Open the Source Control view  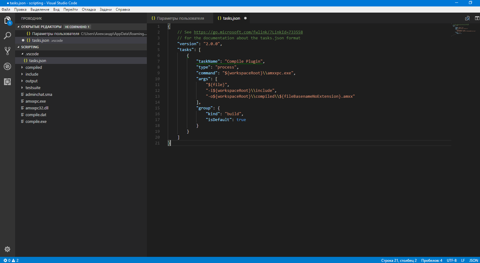7,51
